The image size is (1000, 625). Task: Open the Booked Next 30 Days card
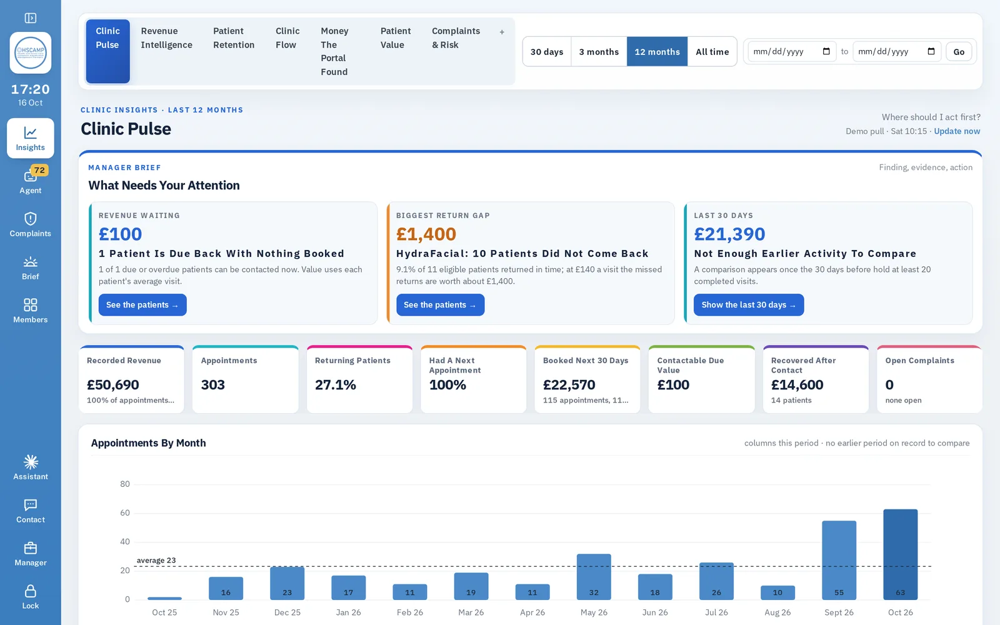(x=587, y=379)
